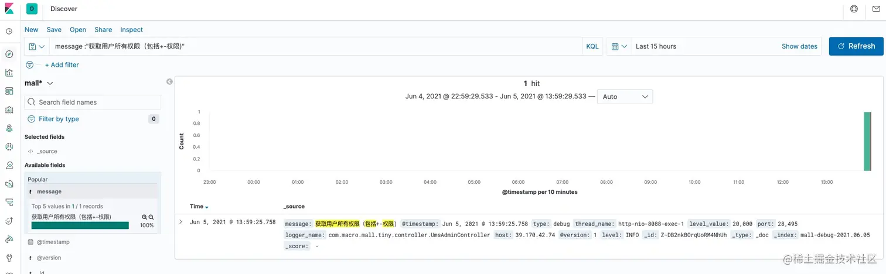Click the _source column header
The height and width of the screenshot is (274, 886).
coord(294,207)
